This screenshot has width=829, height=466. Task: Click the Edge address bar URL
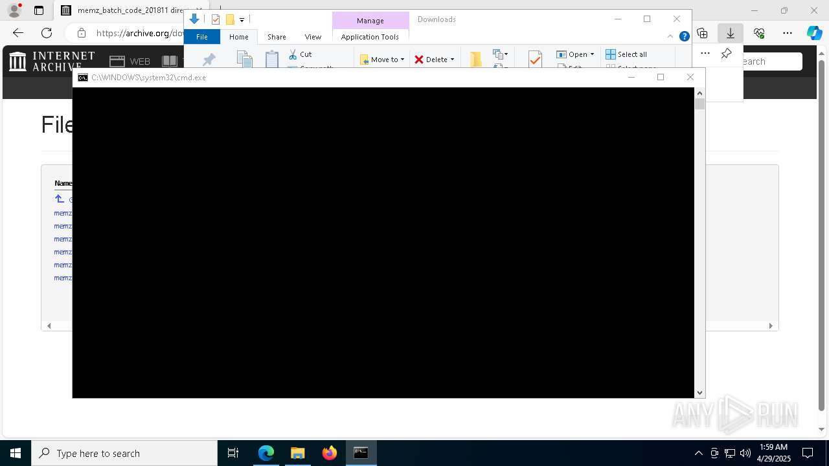point(139,33)
